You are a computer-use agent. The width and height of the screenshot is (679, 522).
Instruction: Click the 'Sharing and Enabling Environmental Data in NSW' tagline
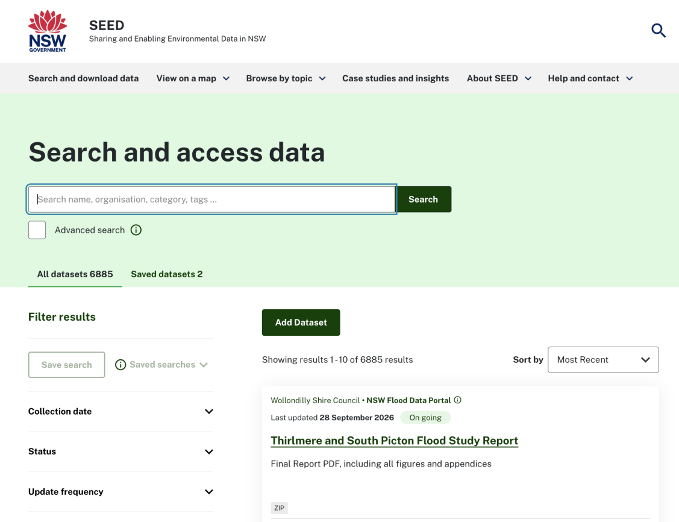click(178, 39)
